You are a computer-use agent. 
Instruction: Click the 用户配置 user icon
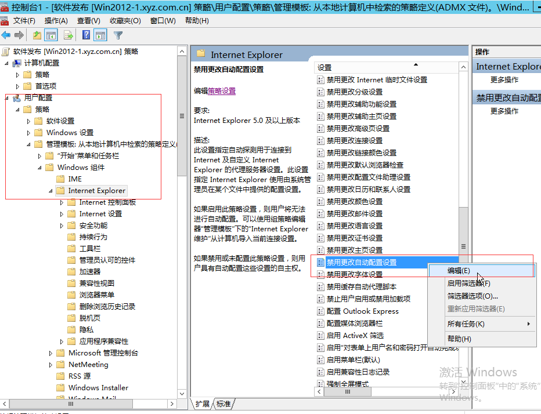(x=17, y=98)
